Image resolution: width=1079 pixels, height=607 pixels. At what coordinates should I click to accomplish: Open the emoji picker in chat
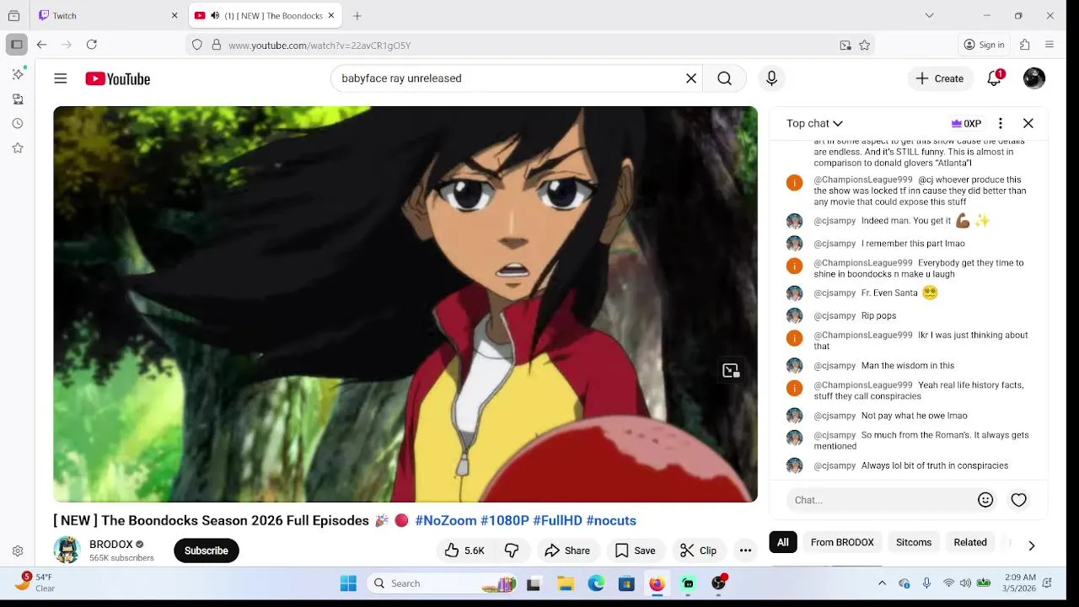click(x=985, y=500)
